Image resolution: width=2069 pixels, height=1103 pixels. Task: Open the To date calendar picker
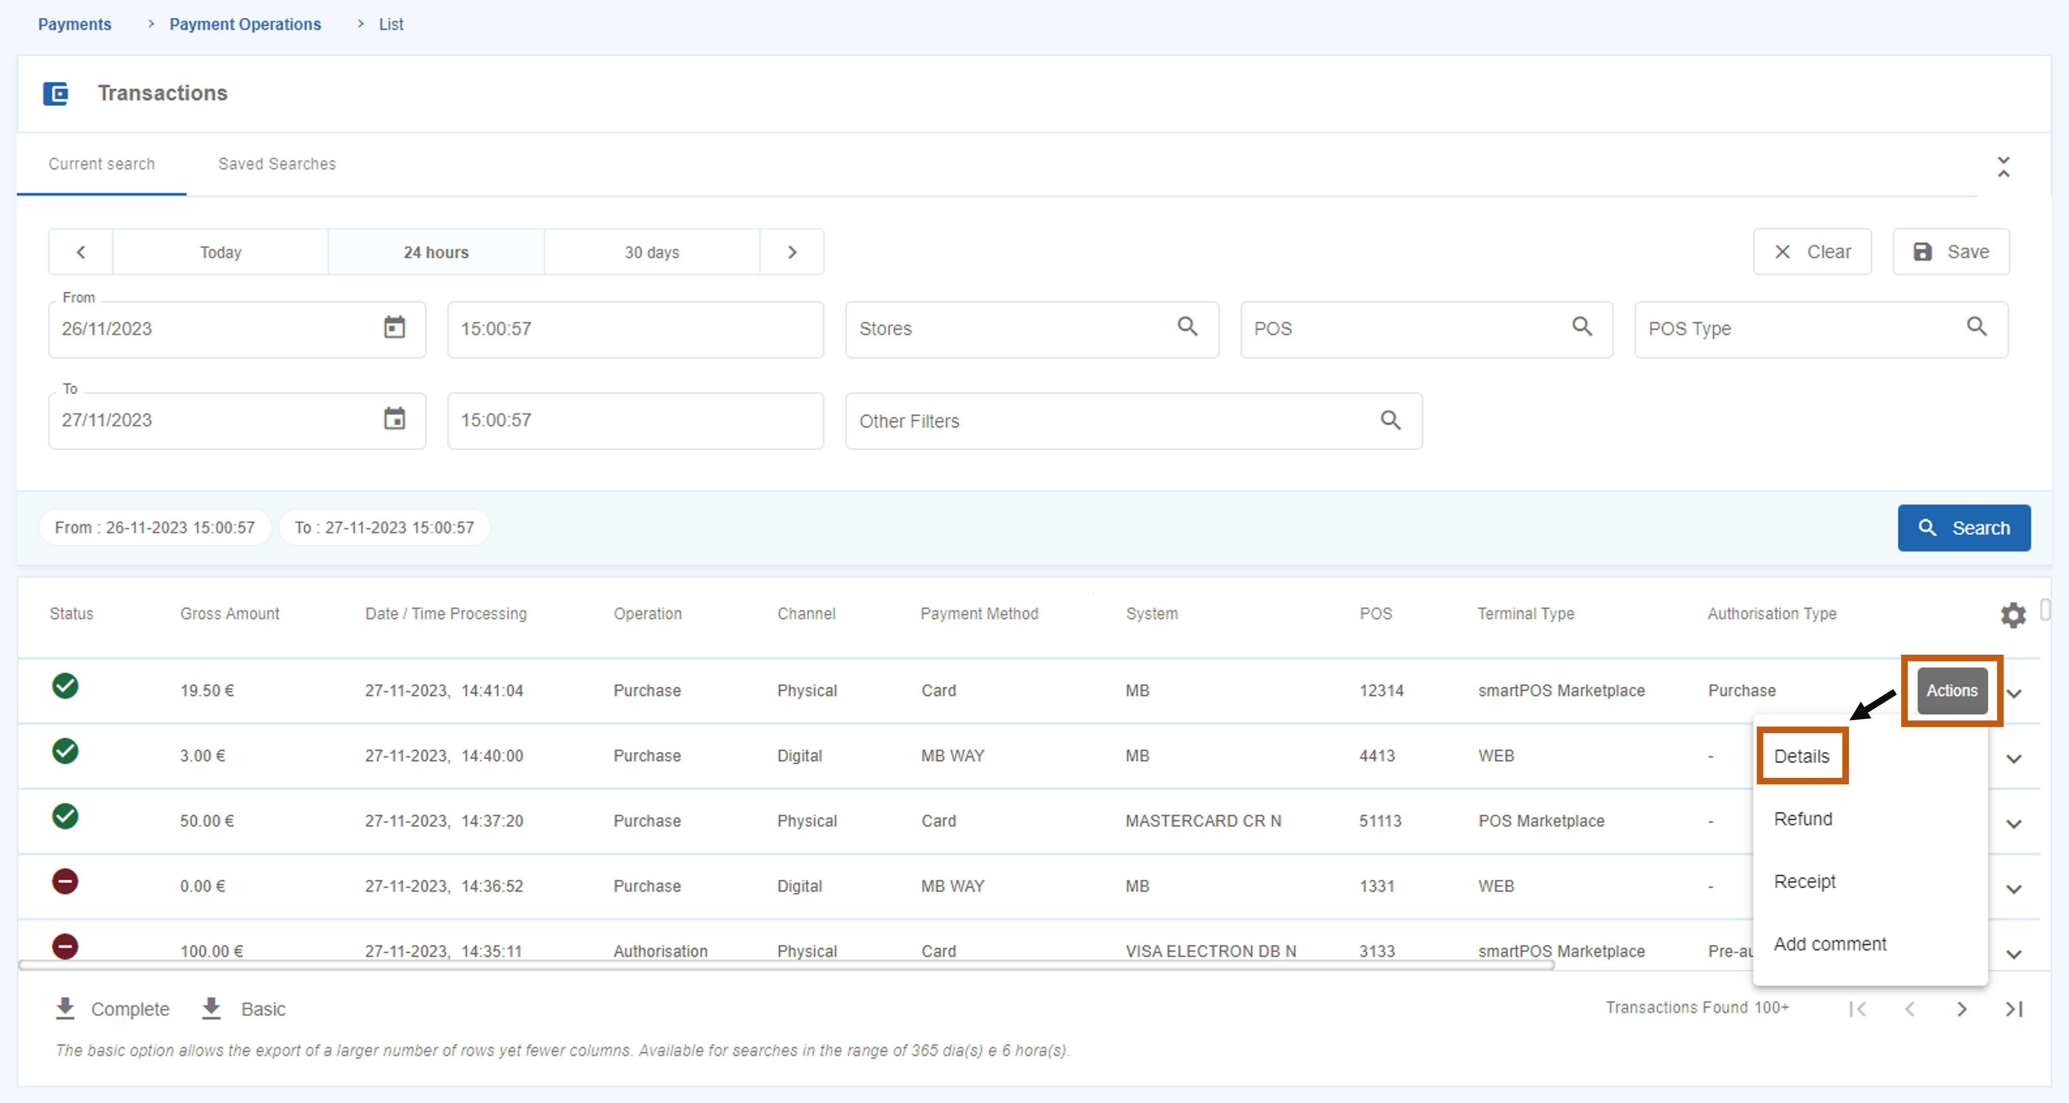click(x=395, y=419)
